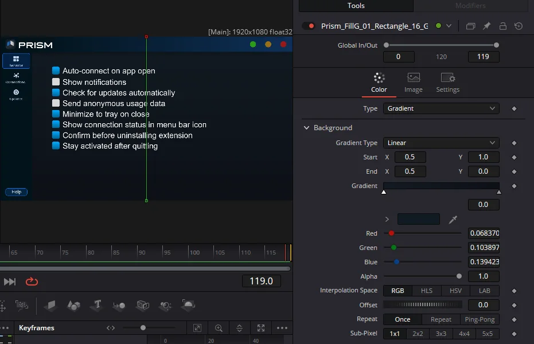Click the green node color dot
Viewport: 534px width, 344px height.
[439, 26]
